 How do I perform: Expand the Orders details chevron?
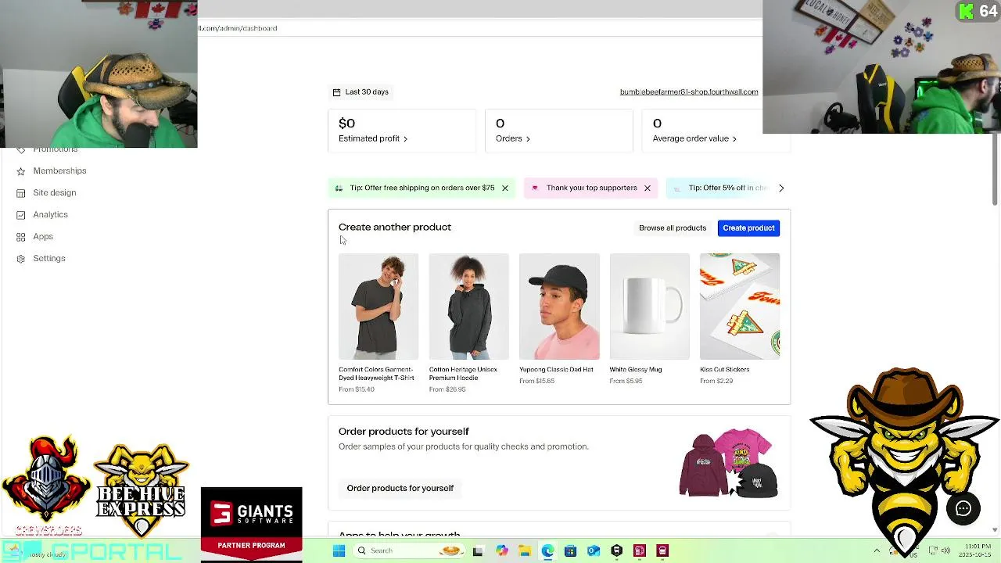528,139
